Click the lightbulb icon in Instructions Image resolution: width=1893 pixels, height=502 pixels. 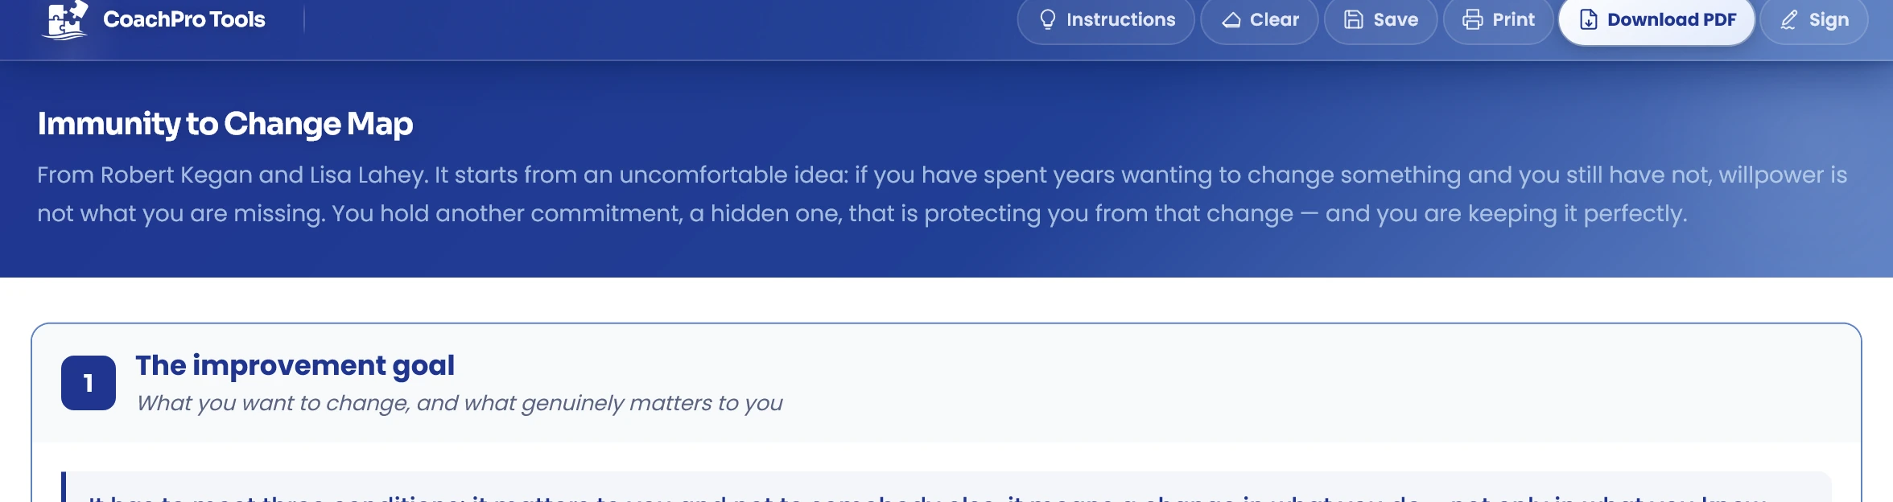point(1047,19)
